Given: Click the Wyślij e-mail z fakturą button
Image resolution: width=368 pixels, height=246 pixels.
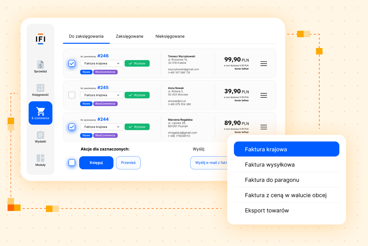Looking at the screenshot, I should click(209, 163).
